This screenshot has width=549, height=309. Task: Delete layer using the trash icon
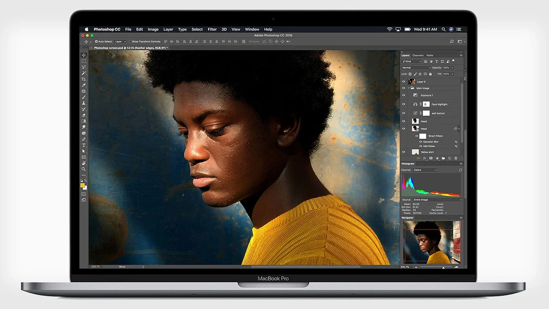456,158
